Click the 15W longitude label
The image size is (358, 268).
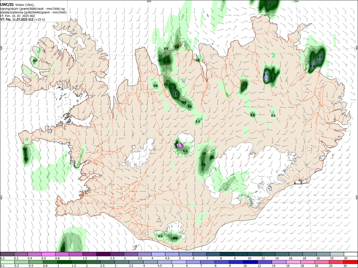click(296, 1)
